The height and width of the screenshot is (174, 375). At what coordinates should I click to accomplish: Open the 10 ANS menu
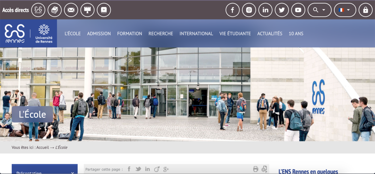pos(296,33)
